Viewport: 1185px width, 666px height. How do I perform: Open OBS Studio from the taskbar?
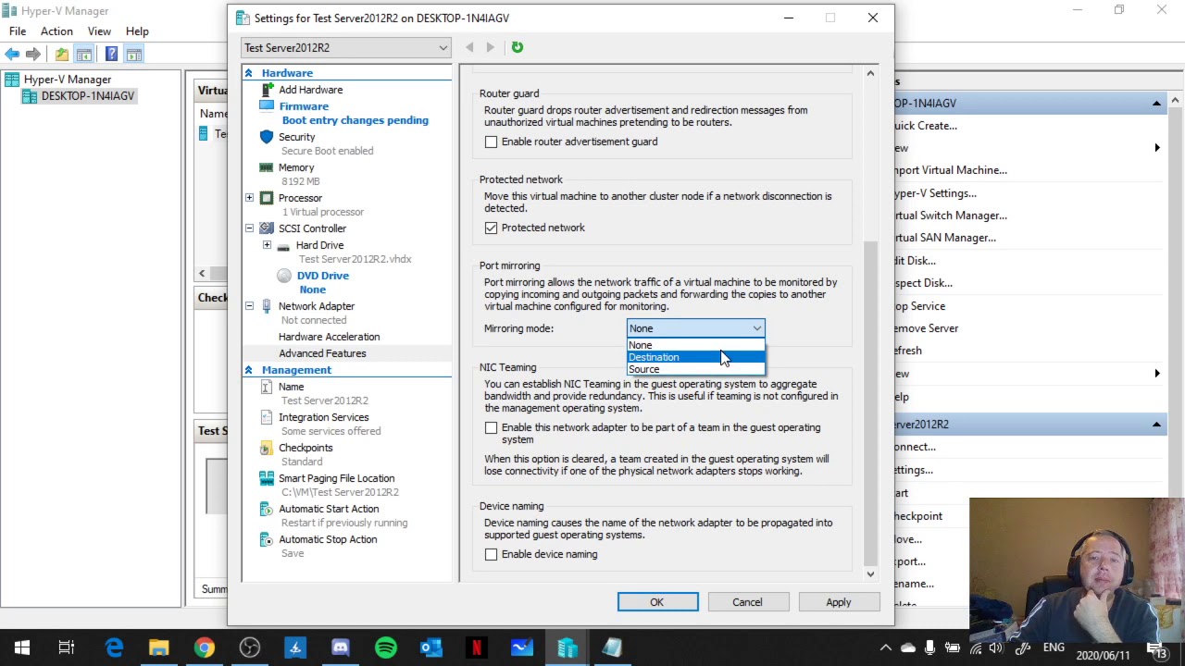point(250,647)
